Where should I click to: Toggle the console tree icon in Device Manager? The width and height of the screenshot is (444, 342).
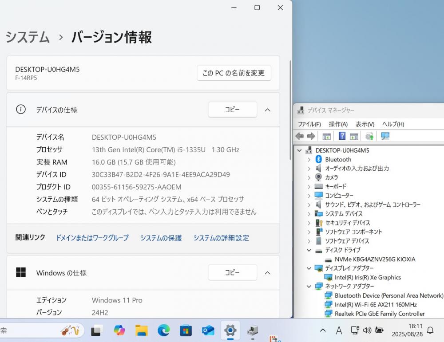[326, 136]
